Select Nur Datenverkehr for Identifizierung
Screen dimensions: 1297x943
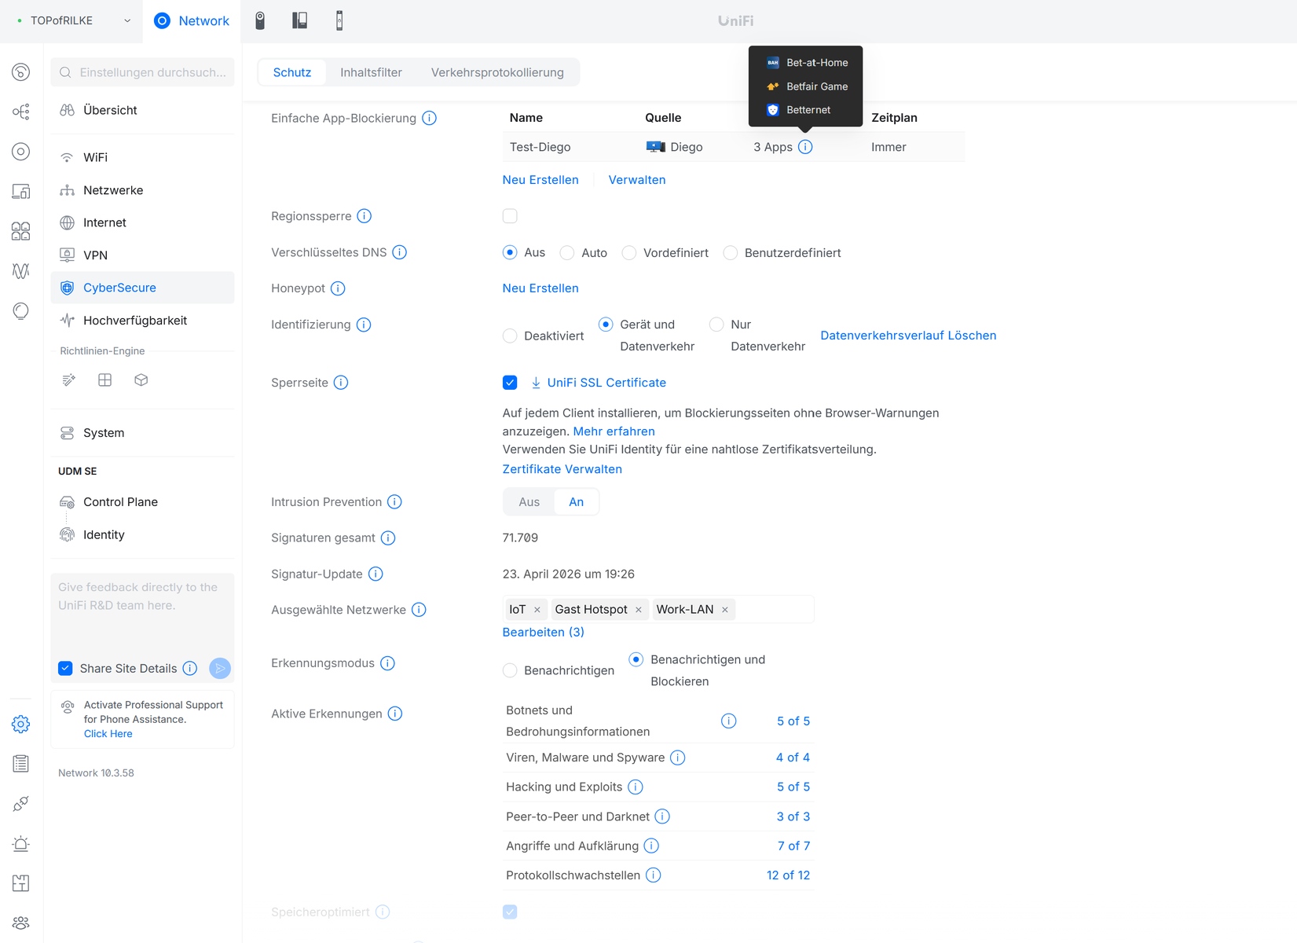pos(716,325)
